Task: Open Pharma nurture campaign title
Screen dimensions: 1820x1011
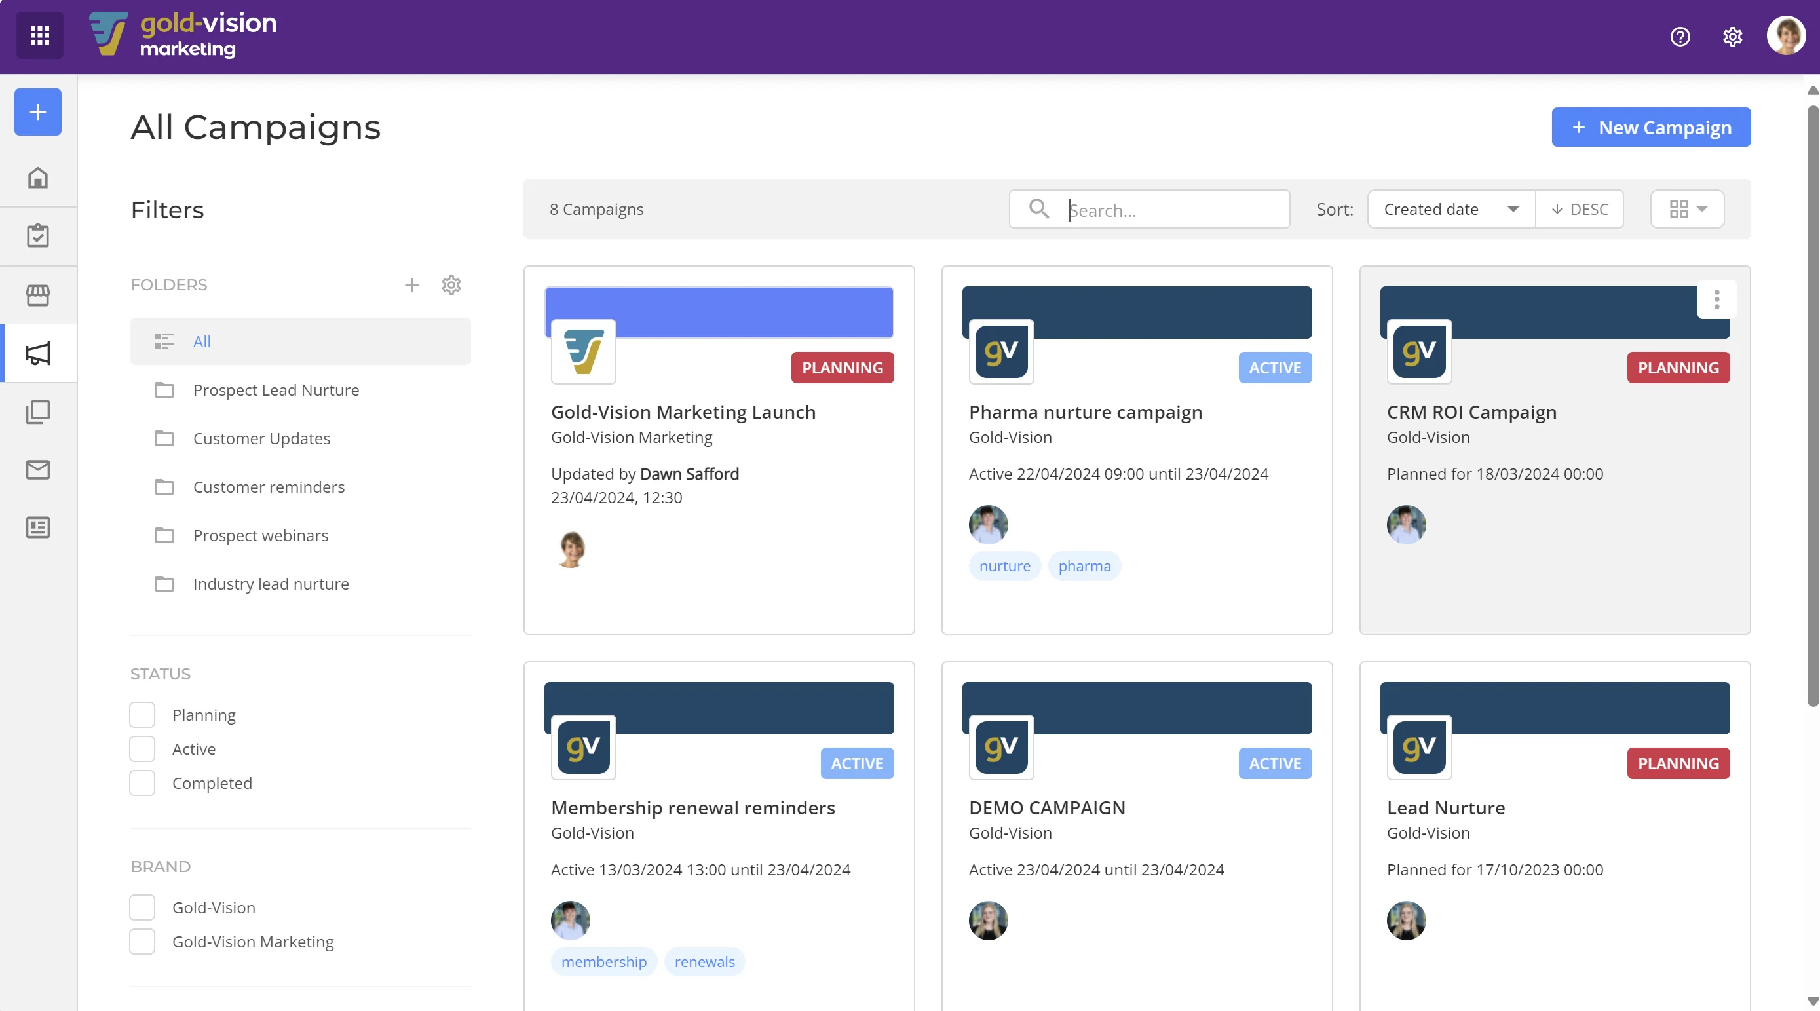Action: click(1085, 412)
